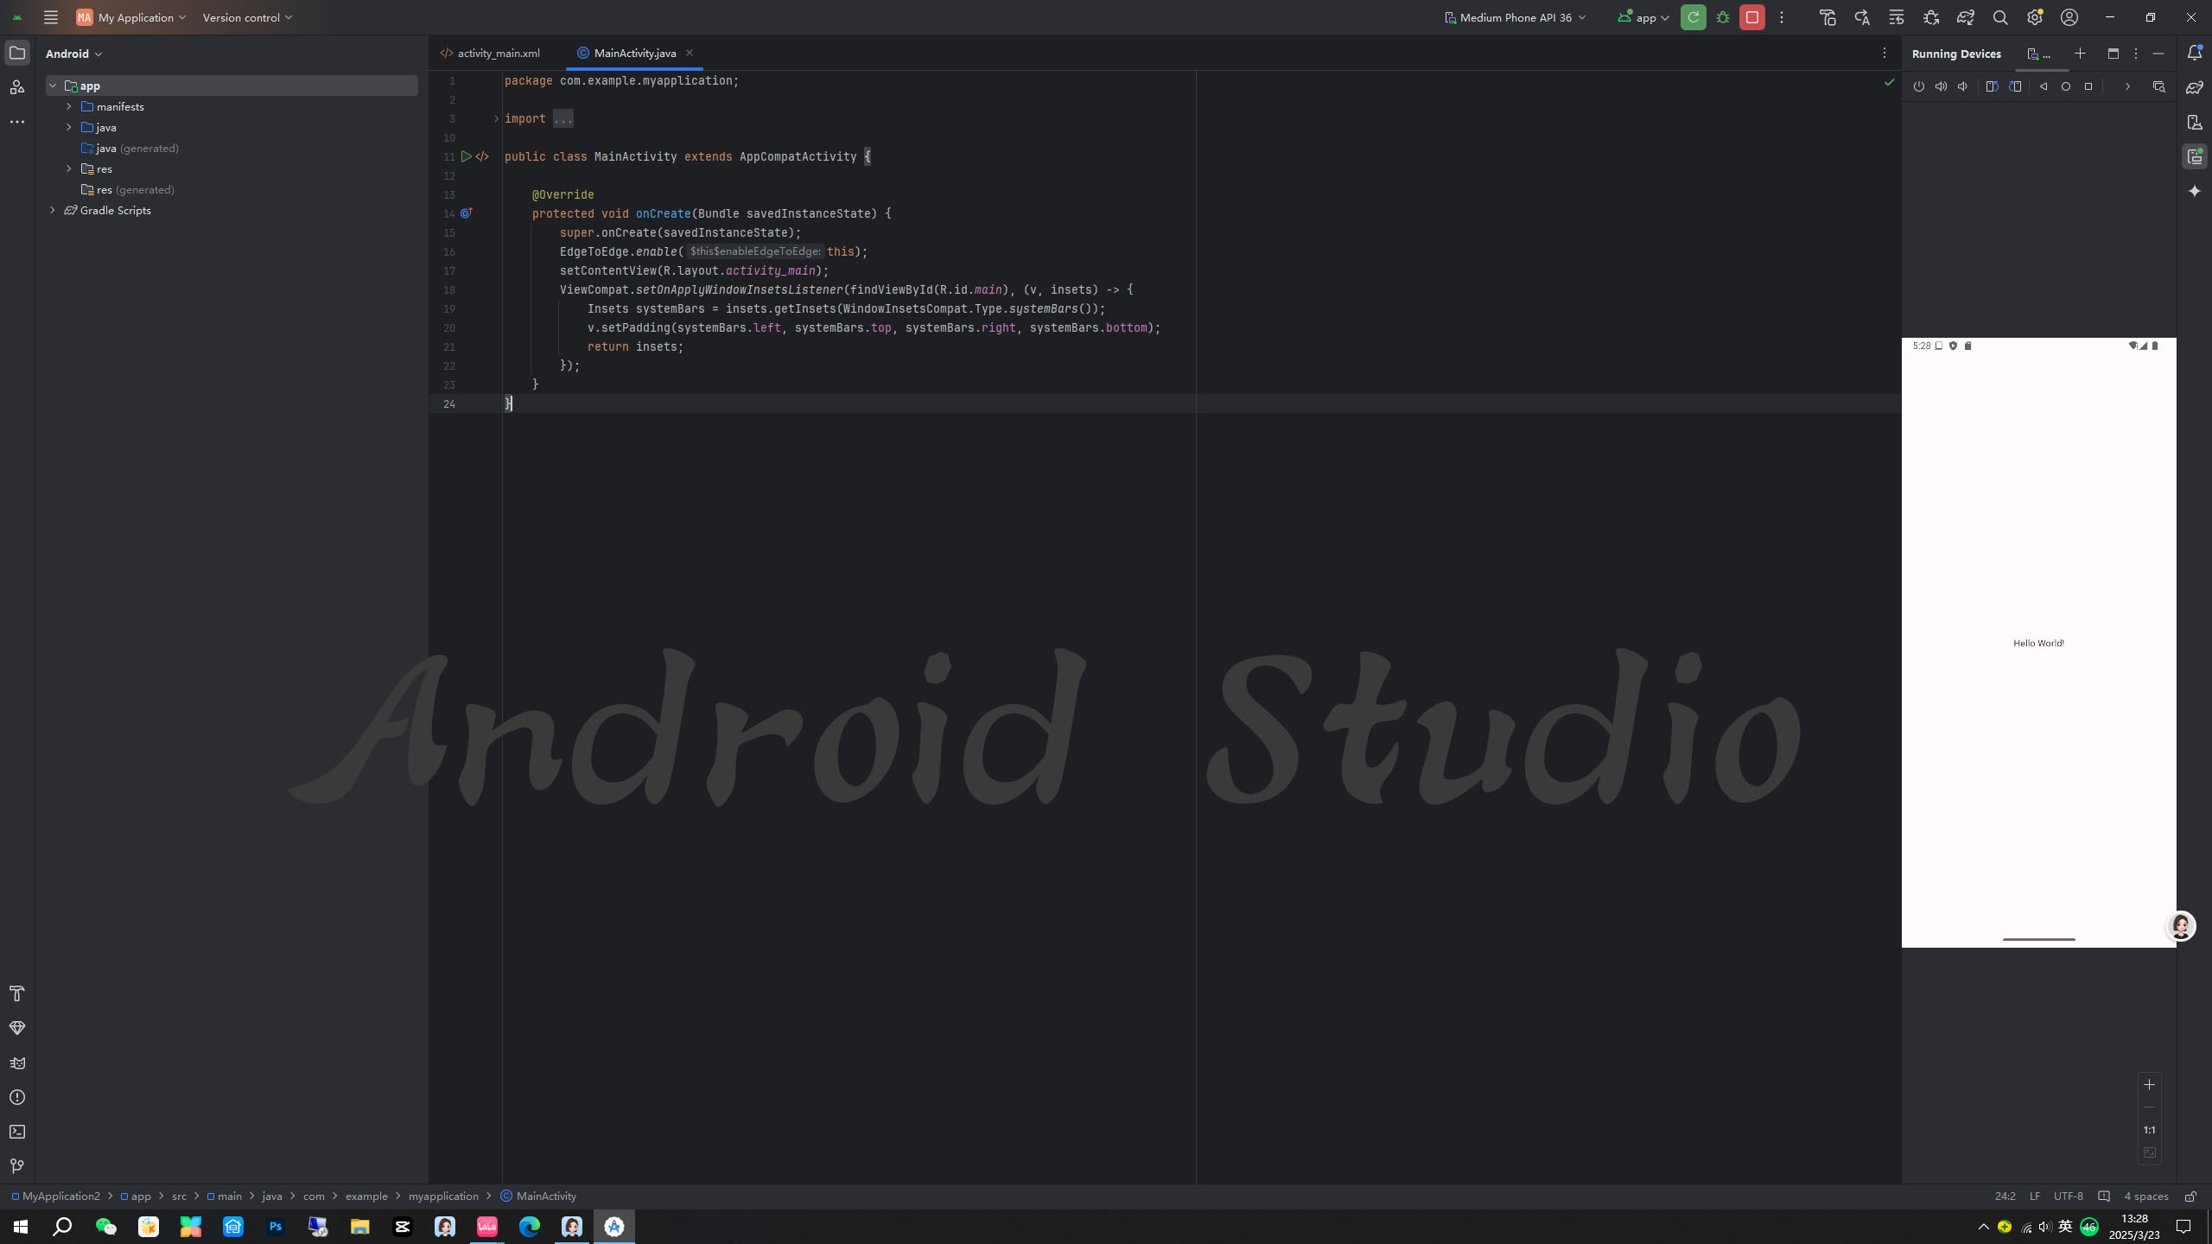2212x1244 pixels.
Task: Click the MainActivity breadcrumb in navigation bar
Action: click(545, 1196)
